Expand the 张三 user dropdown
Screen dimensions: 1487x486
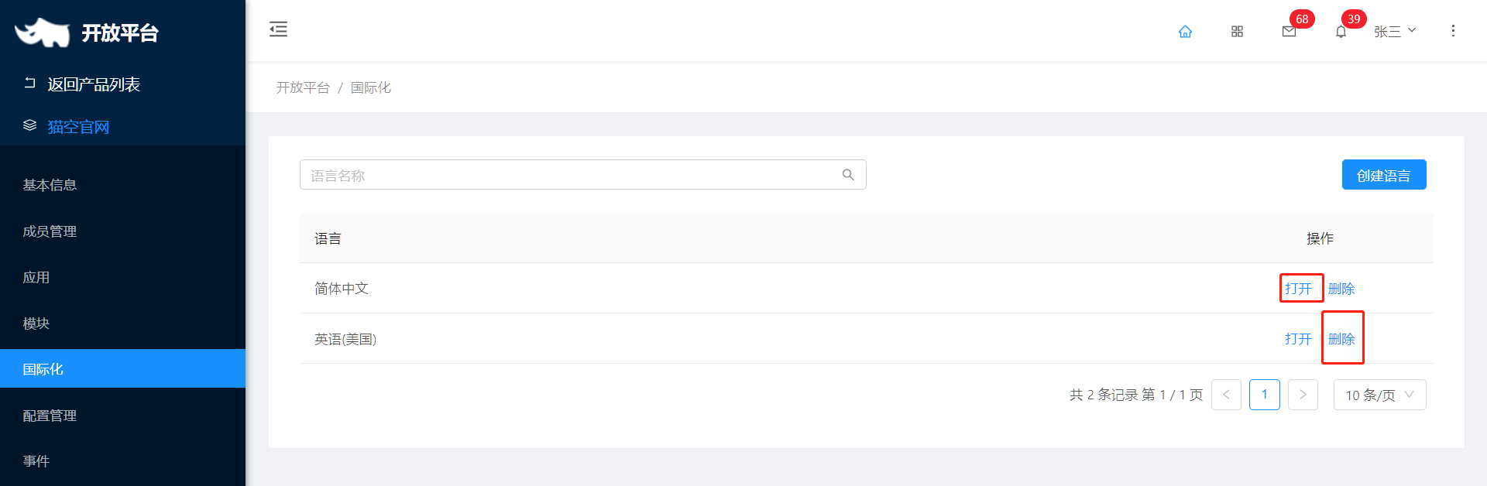tap(1395, 31)
